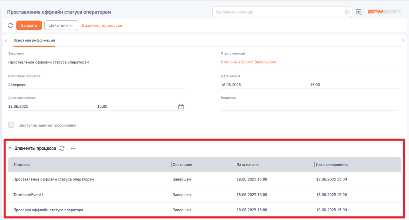Sort by the Дата начала column header
Image resolution: width=409 pixels, height=220 pixels.
(x=248, y=165)
